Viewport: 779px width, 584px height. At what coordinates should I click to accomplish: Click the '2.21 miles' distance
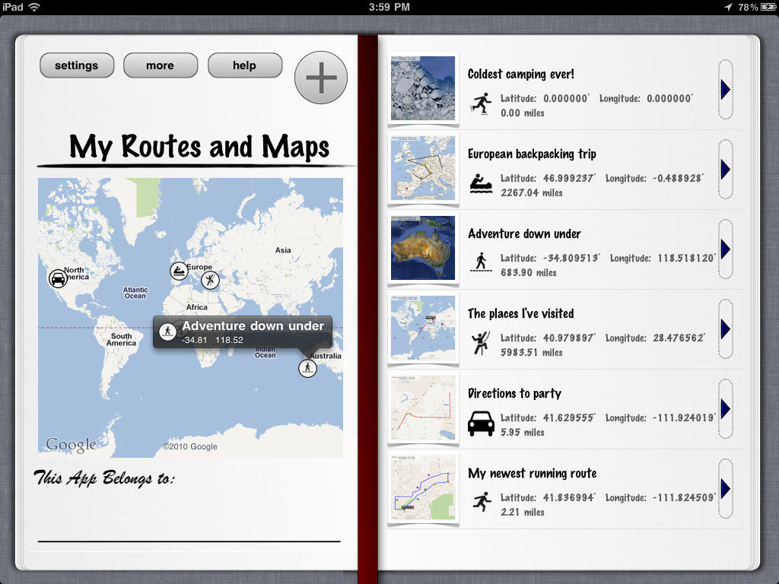[x=522, y=512]
